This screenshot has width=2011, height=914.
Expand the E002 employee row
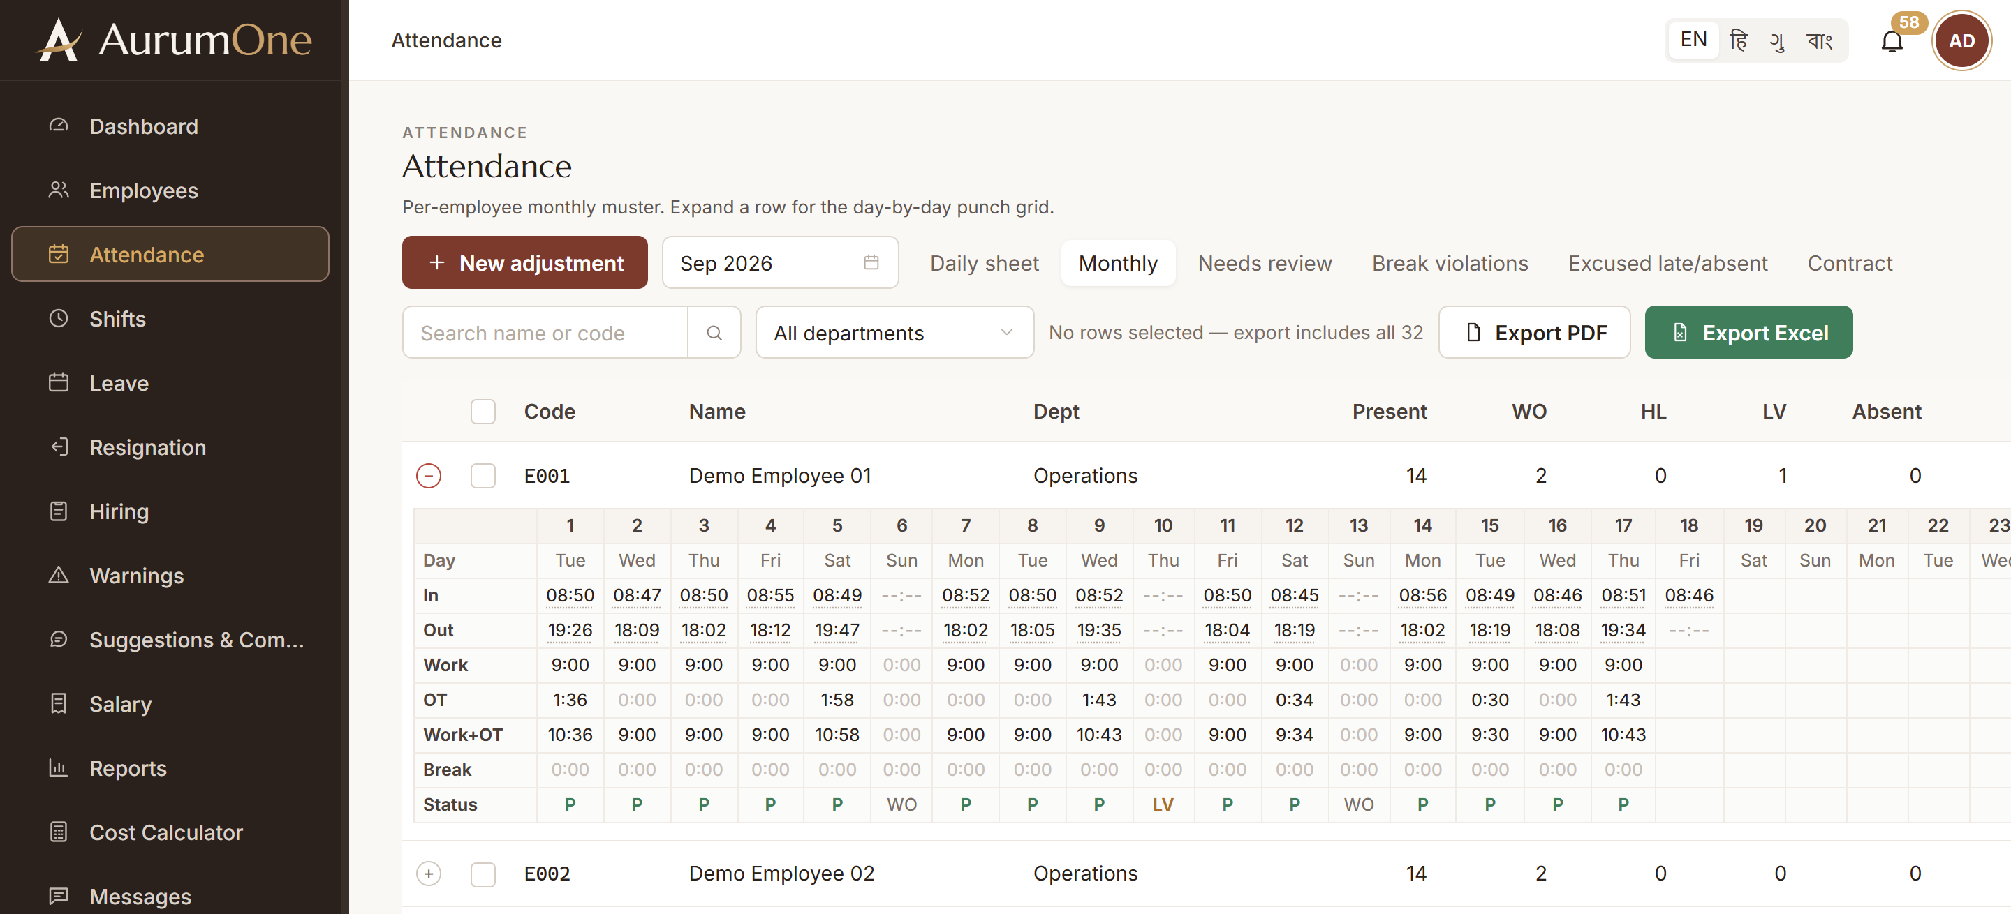pyautogui.click(x=429, y=874)
